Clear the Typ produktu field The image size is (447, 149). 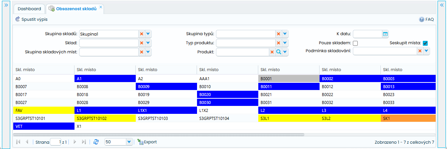tap(278, 43)
